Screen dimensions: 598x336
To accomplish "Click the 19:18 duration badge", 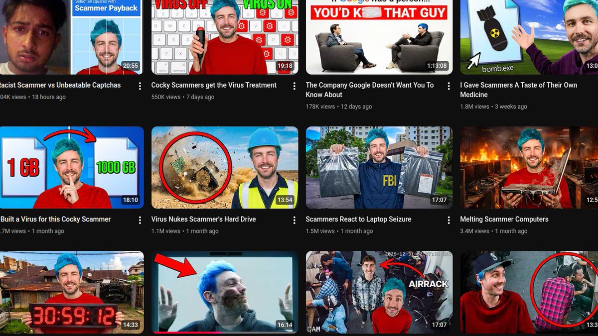I will (x=285, y=66).
